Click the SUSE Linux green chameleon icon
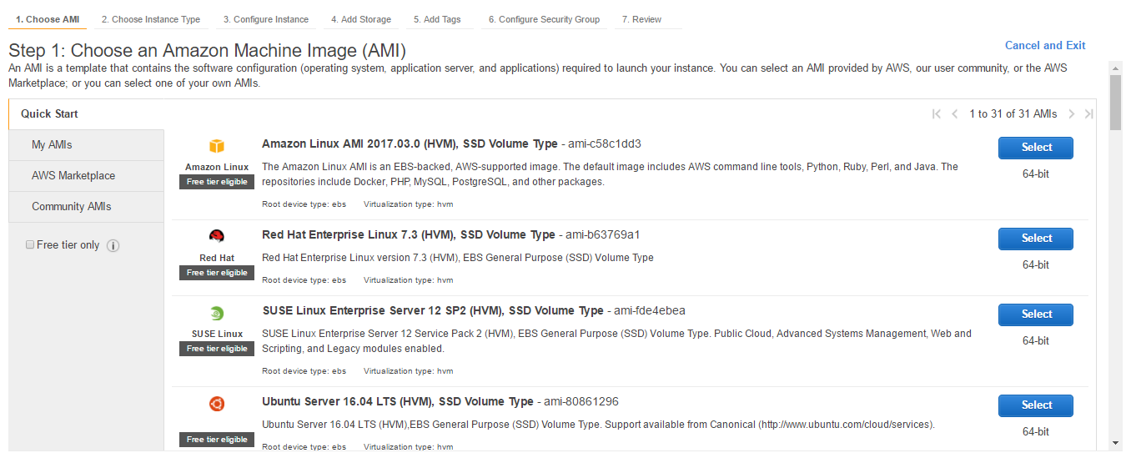This screenshot has height=463, width=1131. click(217, 314)
